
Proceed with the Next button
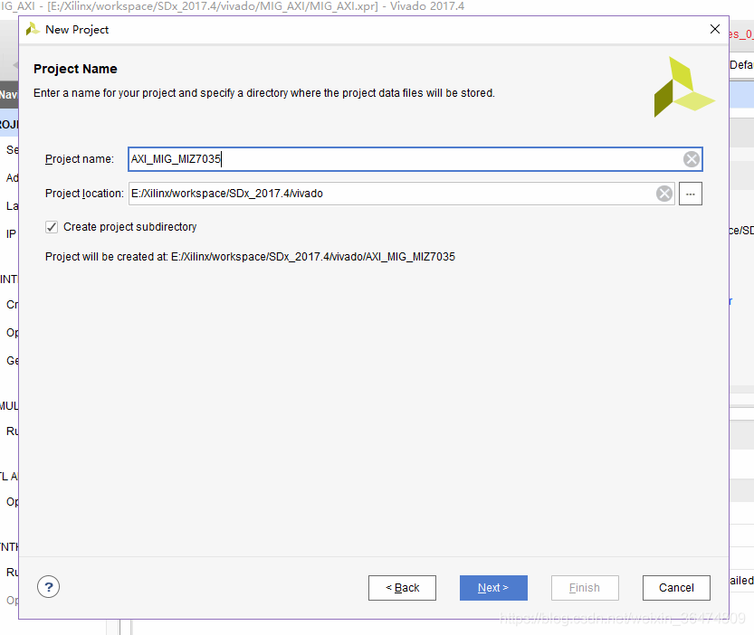tap(493, 588)
